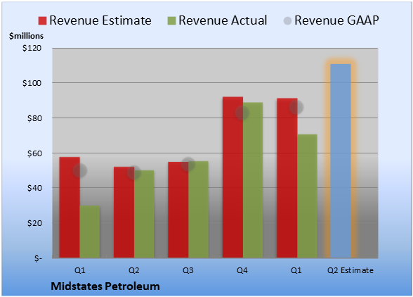This screenshot has width=413, height=297.
Task: Click the '$-' zero axis value
Action: [x=38, y=258]
